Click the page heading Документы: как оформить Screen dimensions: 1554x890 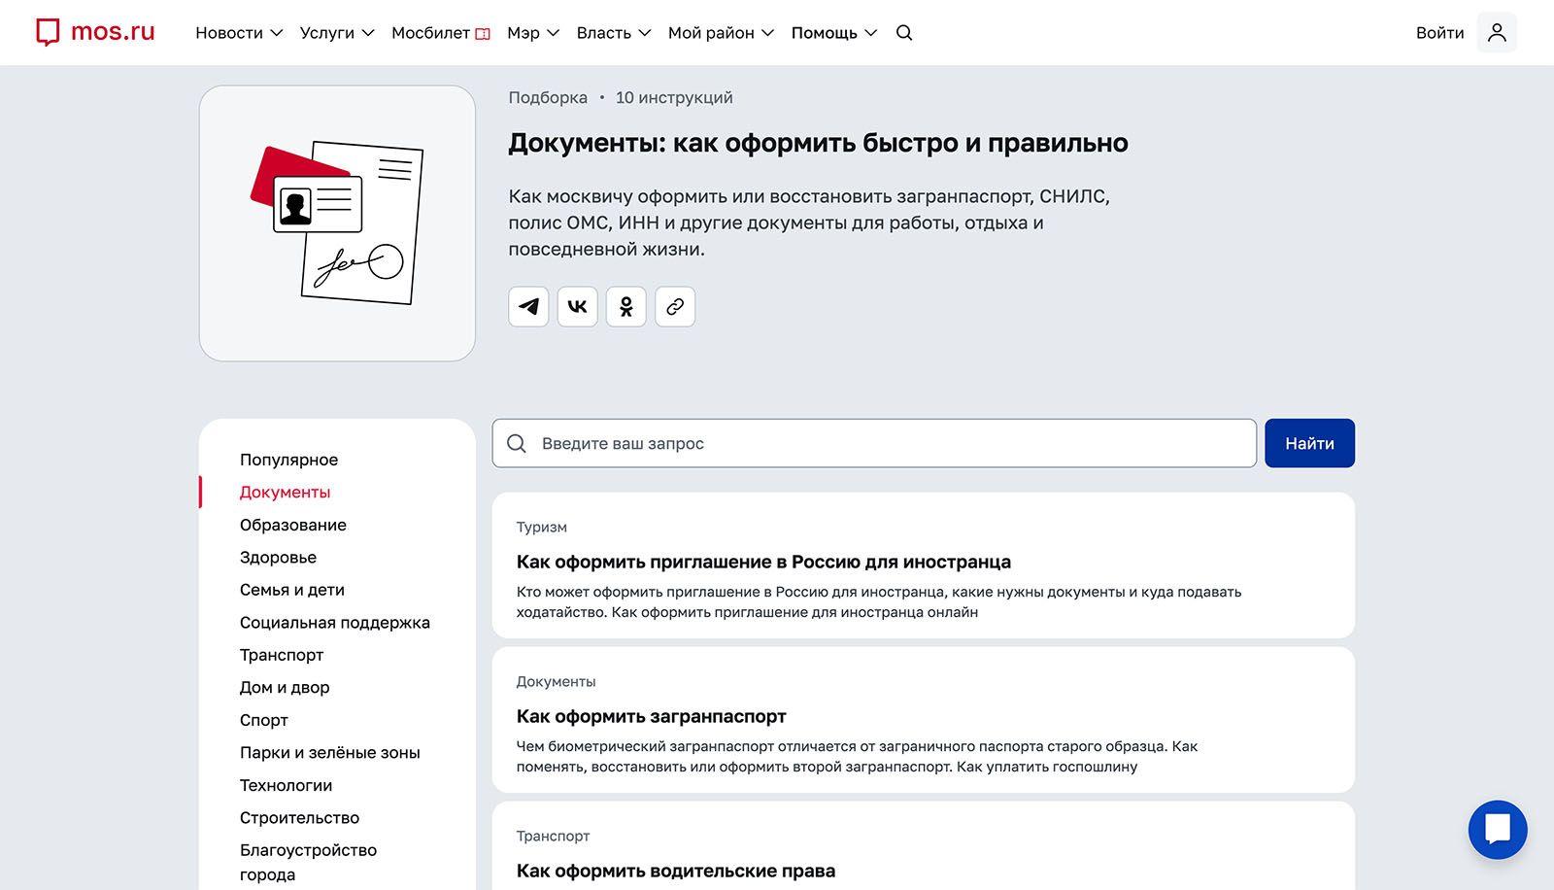tap(818, 143)
